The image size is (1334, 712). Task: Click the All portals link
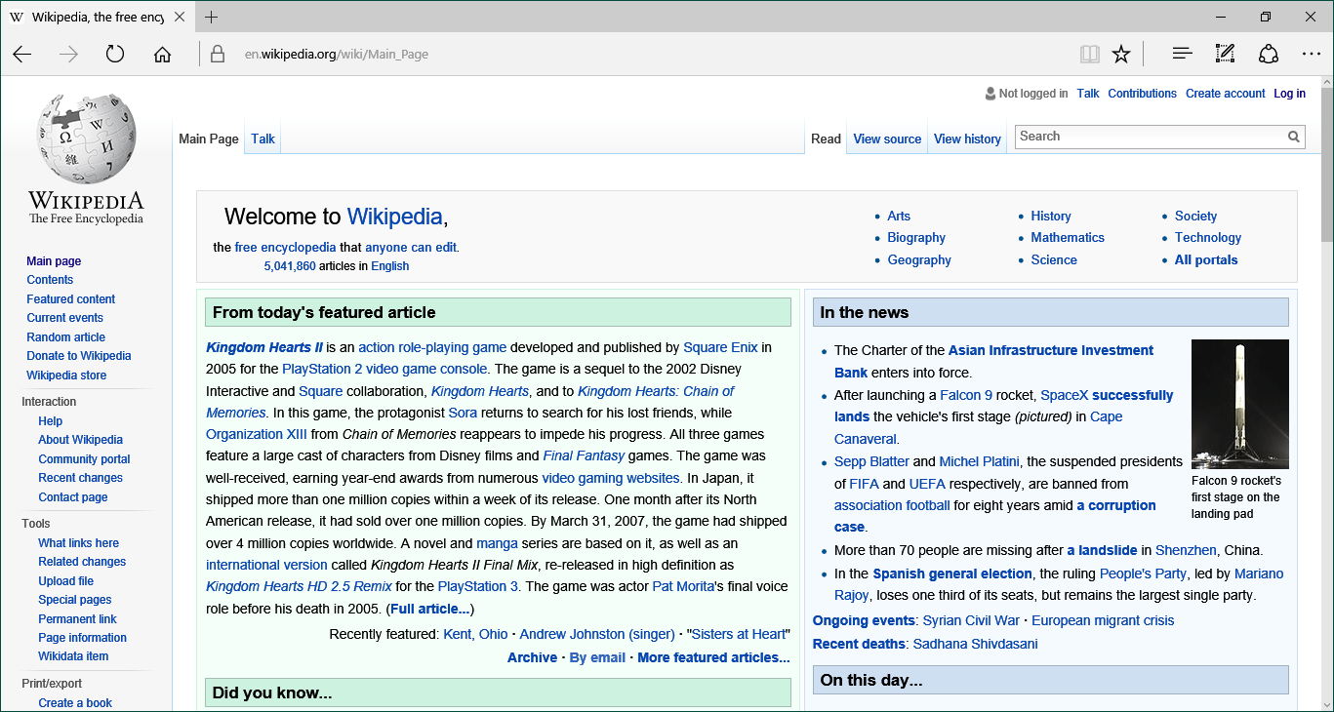click(1206, 260)
